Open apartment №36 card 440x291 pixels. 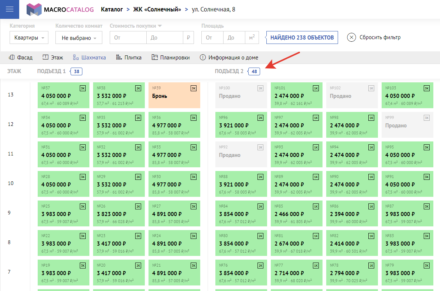pyautogui.click(x=174, y=125)
